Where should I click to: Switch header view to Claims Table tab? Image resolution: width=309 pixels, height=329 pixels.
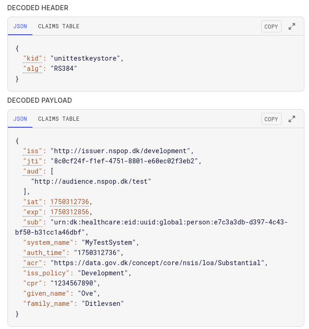tap(58, 26)
